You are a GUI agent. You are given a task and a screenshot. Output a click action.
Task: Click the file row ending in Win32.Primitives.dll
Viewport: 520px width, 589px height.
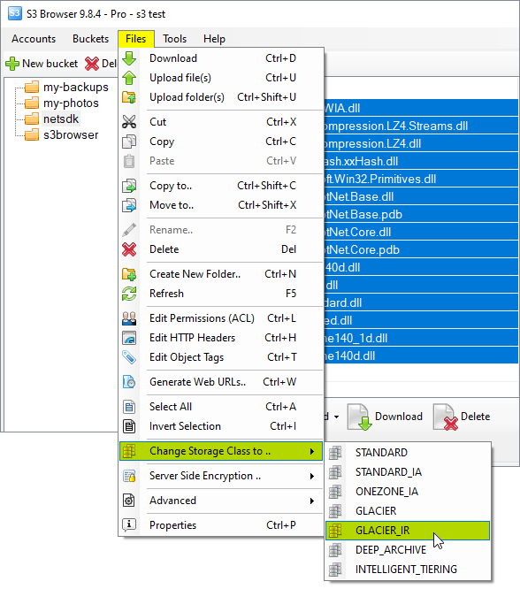(421, 179)
